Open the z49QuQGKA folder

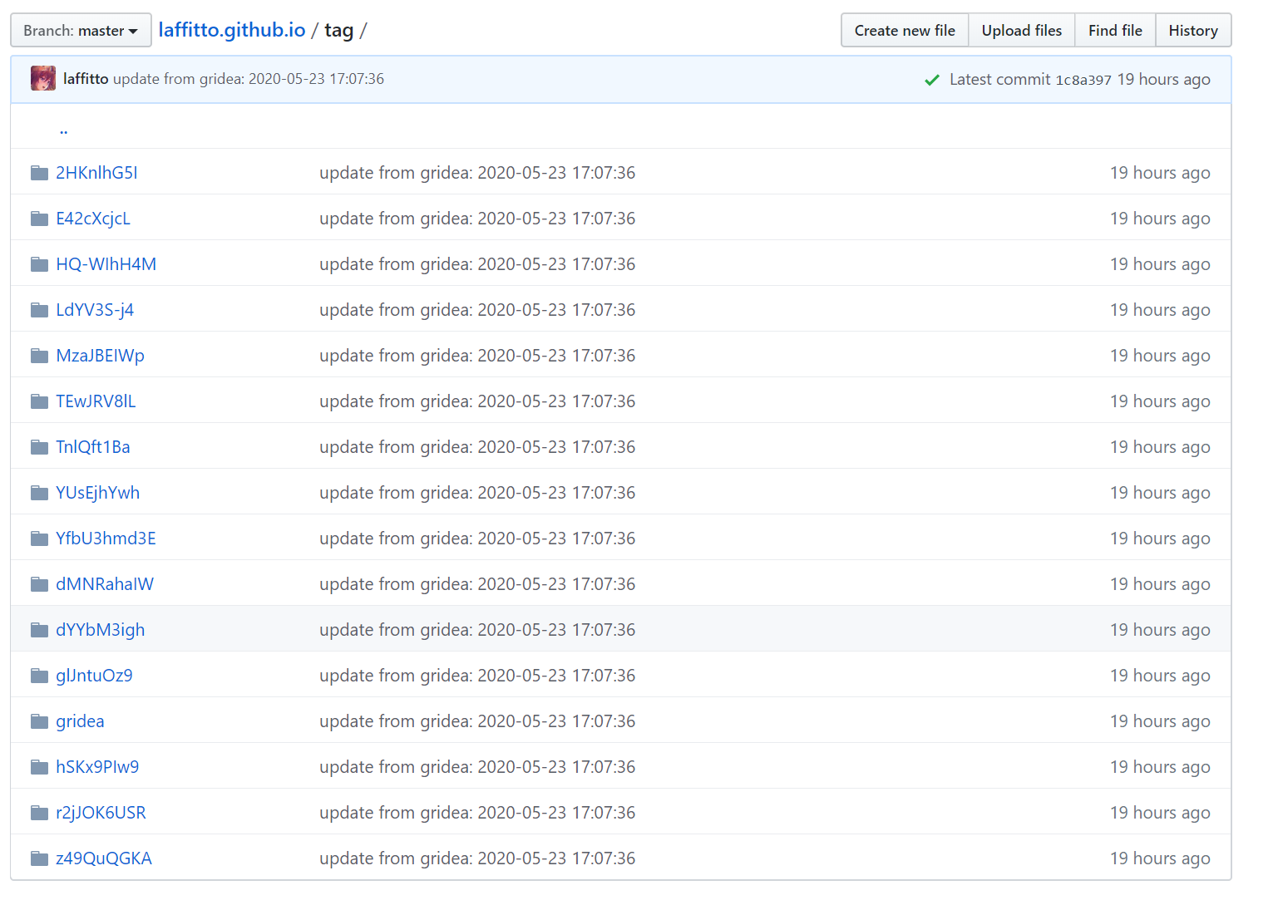[x=104, y=858]
